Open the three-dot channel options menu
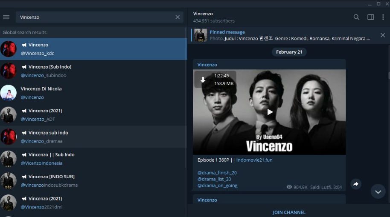Image resolution: width=390 pixels, height=217 pixels. click(x=383, y=17)
